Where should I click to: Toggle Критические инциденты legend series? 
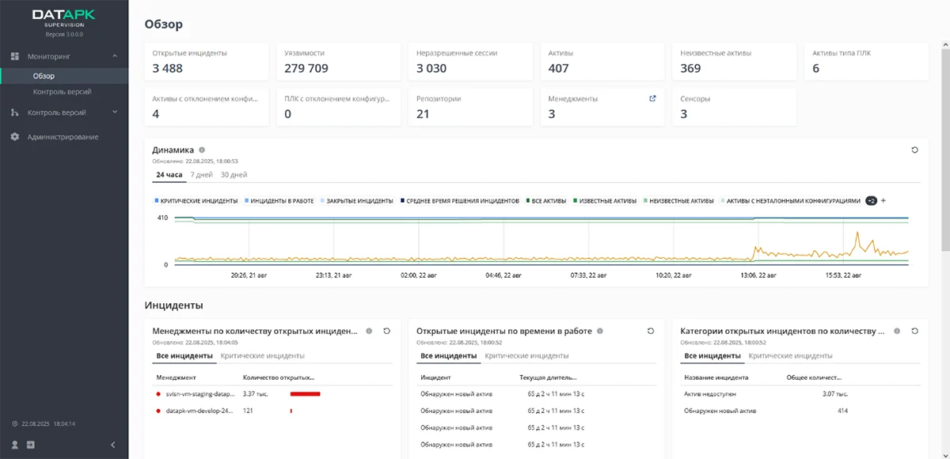coord(196,201)
